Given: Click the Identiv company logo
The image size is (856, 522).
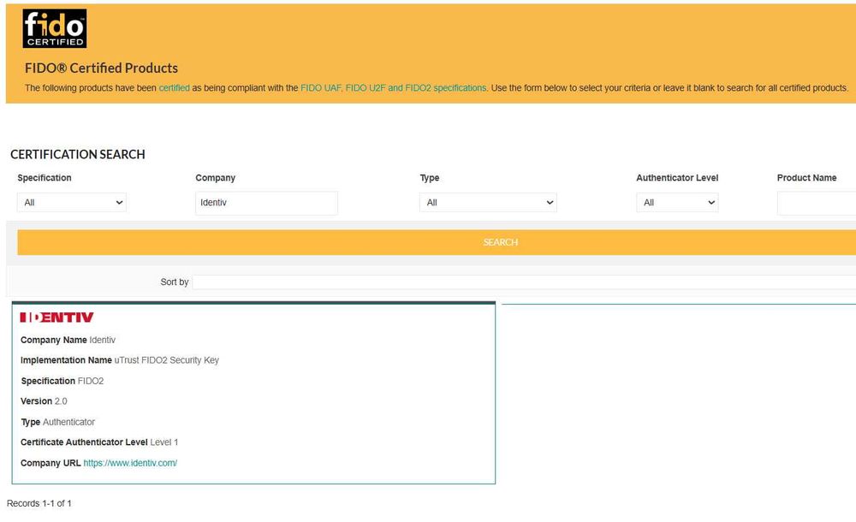Looking at the screenshot, I should [x=56, y=317].
